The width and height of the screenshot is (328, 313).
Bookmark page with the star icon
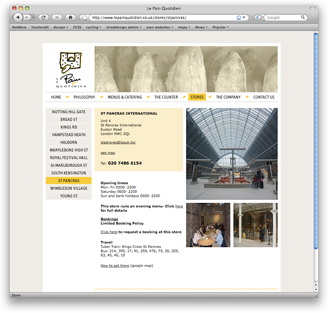[x=238, y=18]
